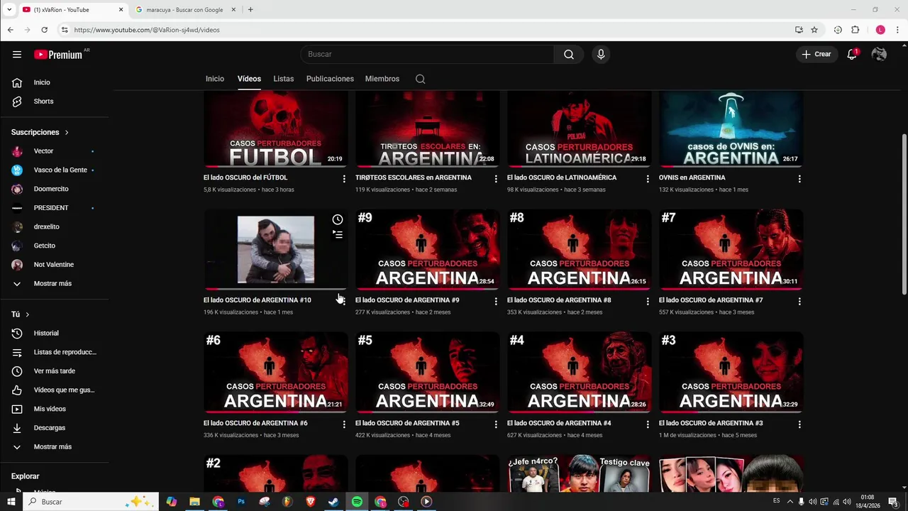Open options for ARGENTINA #9 video
The width and height of the screenshot is (908, 511).
point(496,302)
